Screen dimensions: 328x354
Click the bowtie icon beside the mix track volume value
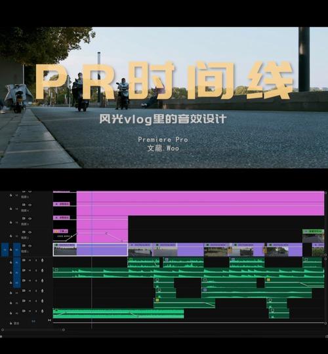49,320
